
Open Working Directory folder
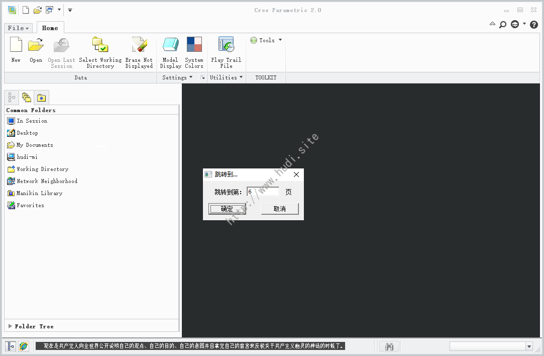38,169
